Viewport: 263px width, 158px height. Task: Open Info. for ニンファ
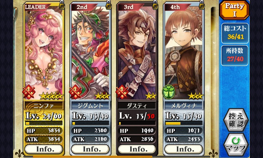(44, 149)
